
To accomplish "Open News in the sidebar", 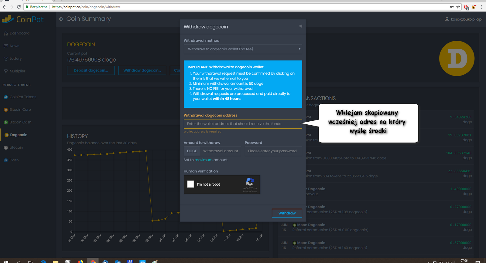I will pos(14,46).
